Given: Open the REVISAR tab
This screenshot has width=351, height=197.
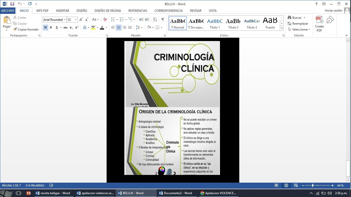Looking at the screenshot, I should [196, 11].
